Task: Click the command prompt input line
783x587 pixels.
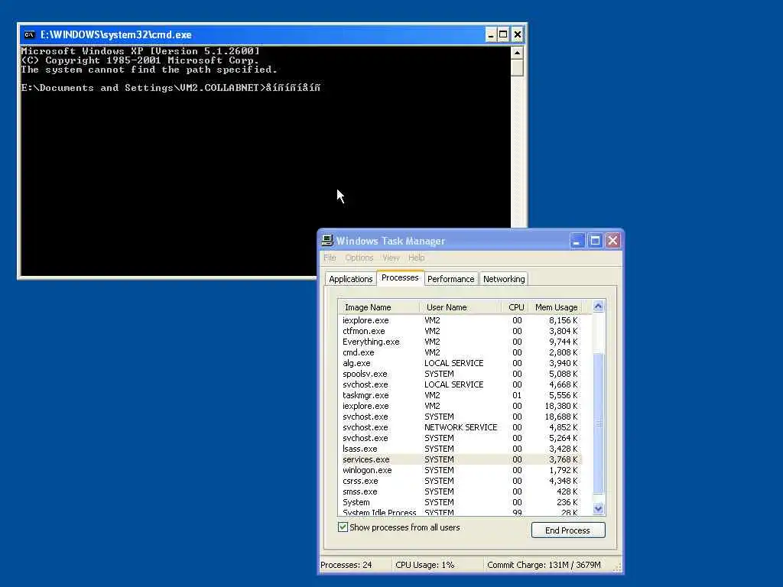Action: pos(171,88)
